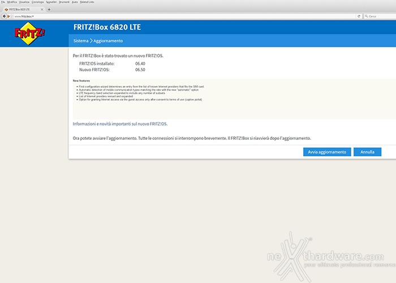Open the Cronologia menu
This screenshot has height=283, width=396.
click(38, 2)
